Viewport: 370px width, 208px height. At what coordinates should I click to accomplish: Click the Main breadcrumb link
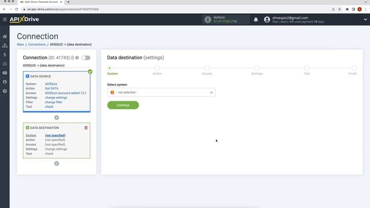coord(21,44)
